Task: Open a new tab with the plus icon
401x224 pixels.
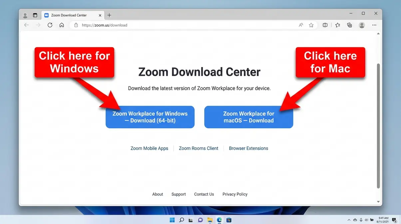Action: pyautogui.click(x=109, y=15)
